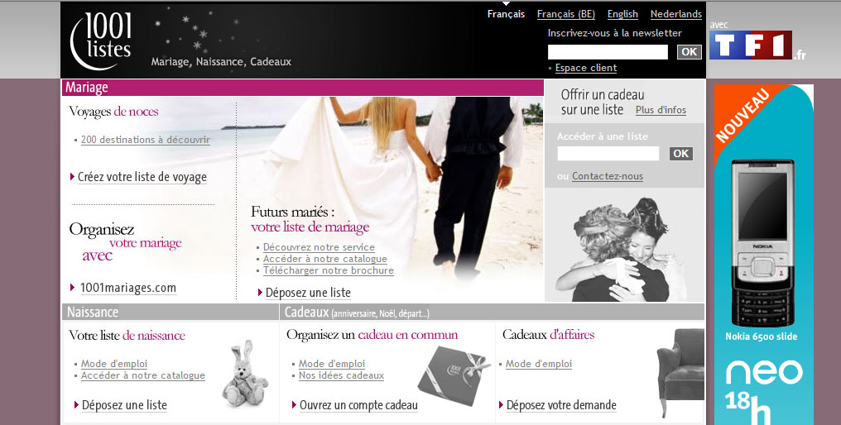Open 200 destinations à découvrir link

[145, 140]
